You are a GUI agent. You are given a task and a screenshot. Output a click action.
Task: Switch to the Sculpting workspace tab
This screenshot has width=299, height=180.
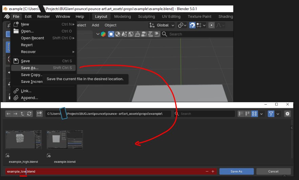click(146, 17)
